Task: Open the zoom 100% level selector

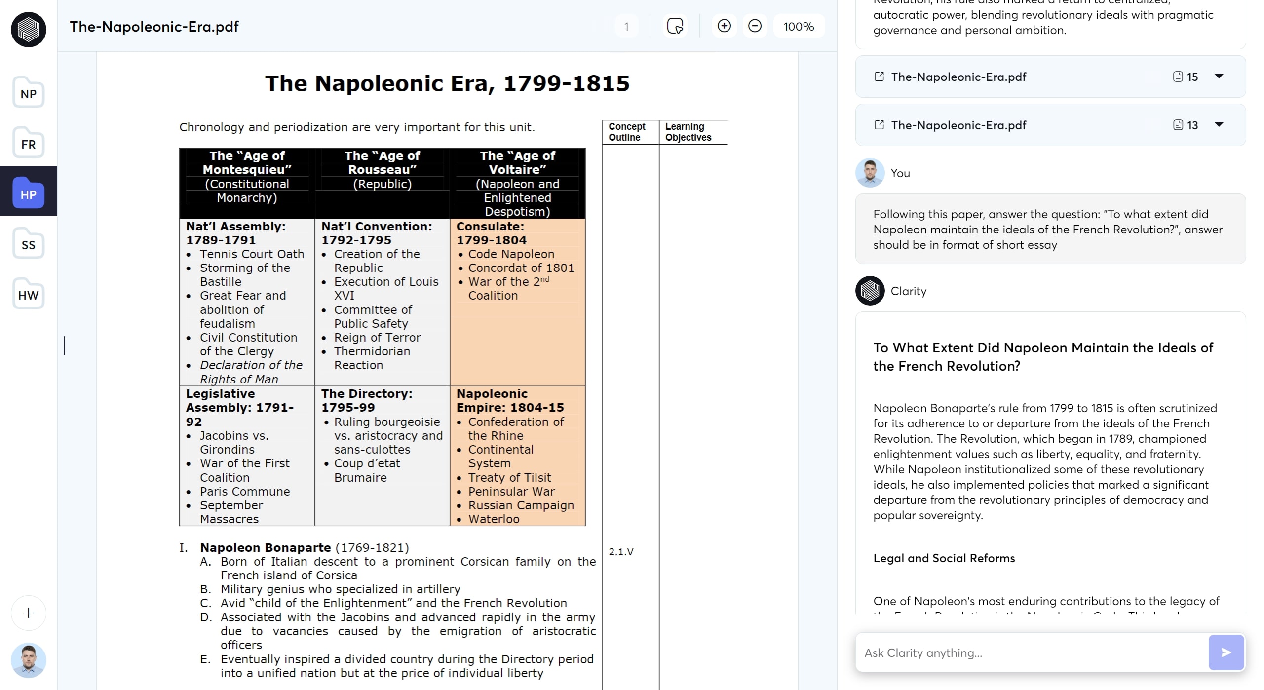Action: tap(798, 27)
